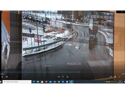125x94 pixels.
Task: Open Zoom from the taskbar
Action: pyautogui.click(x=67, y=82)
